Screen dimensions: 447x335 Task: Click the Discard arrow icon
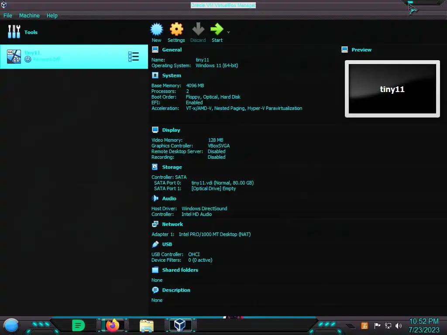pyautogui.click(x=198, y=29)
